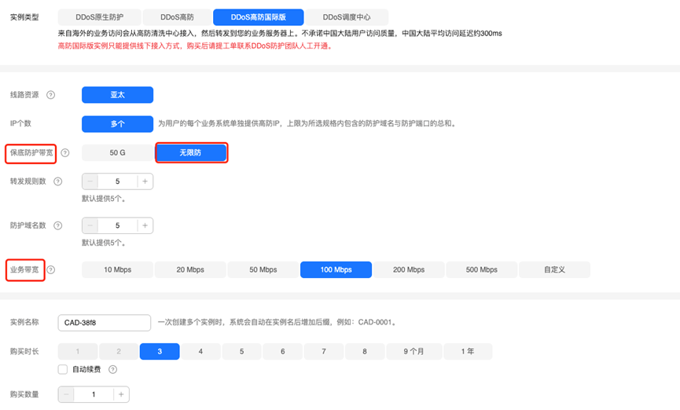Increase 转发规则数 with plus button
The width and height of the screenshot is (680, 410).
point(145,181)
